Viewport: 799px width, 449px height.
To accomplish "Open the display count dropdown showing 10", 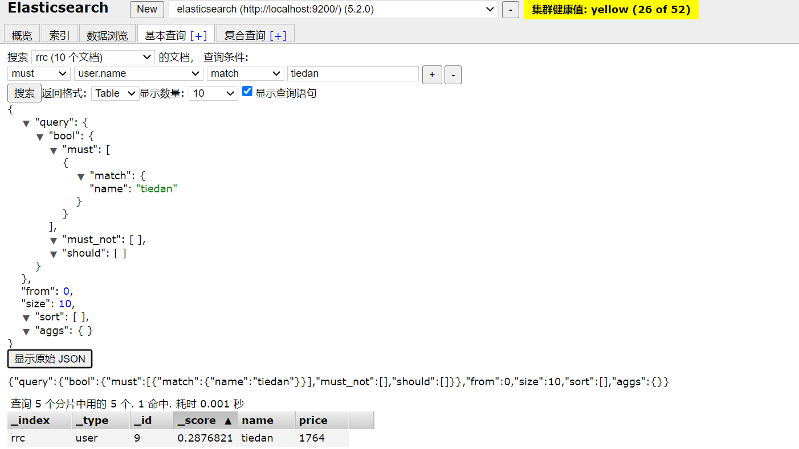I will click(x=213, y=93).
